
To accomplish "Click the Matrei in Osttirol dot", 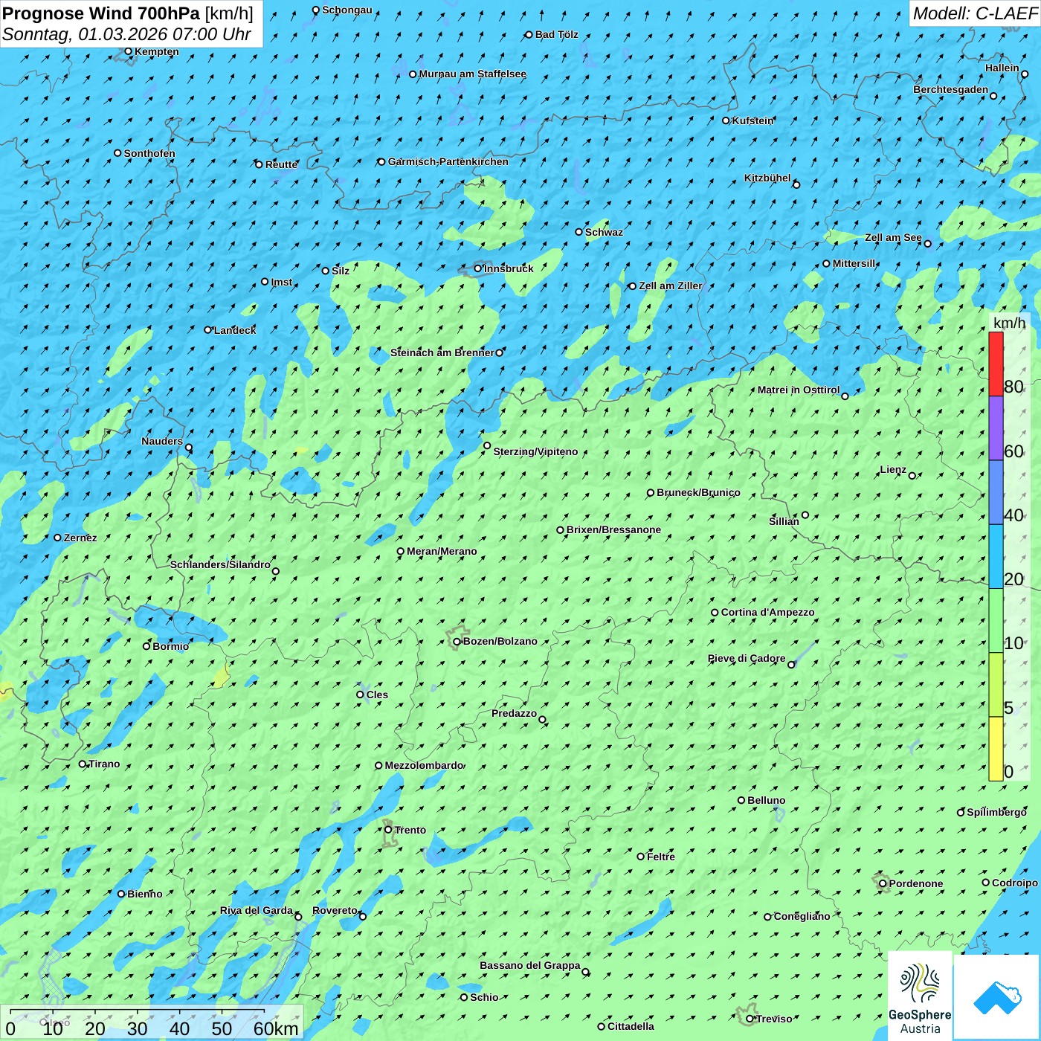I will point(845,396).
